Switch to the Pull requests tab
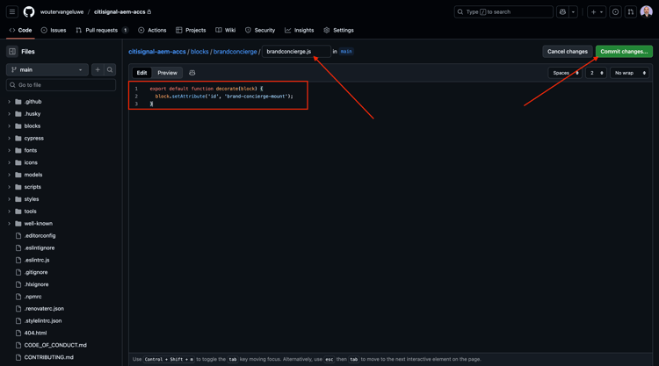This screenshot has height=366, width=659. pos(102,30)
